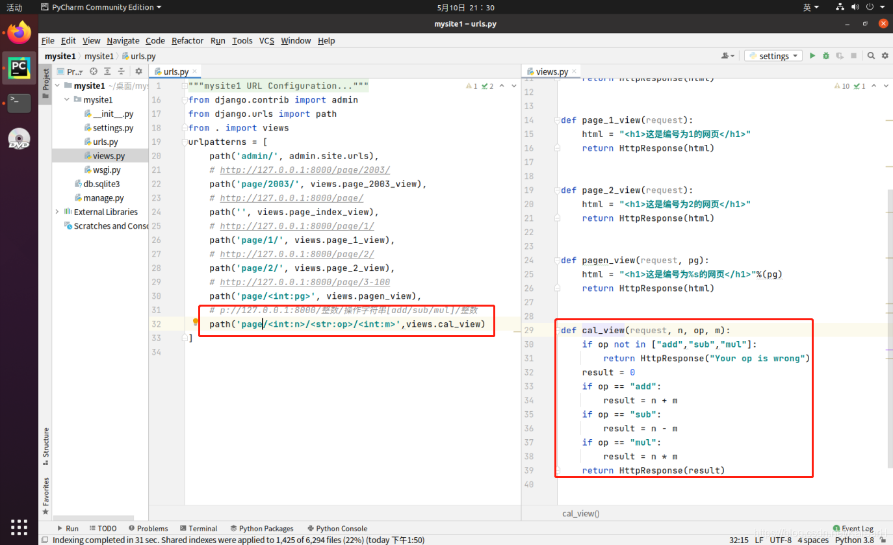Image resolution: width=893 pixels, height=545 pixels.
Task: Start debugging with the green bug icon
Action: pyautogui.click(x=826, y=56)
